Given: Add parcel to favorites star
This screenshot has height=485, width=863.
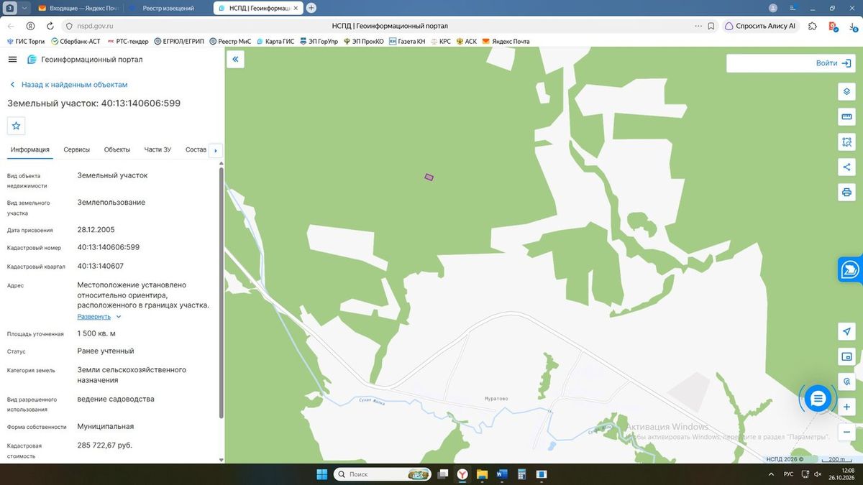Looking at the screenshot, I should pos(17,126).
